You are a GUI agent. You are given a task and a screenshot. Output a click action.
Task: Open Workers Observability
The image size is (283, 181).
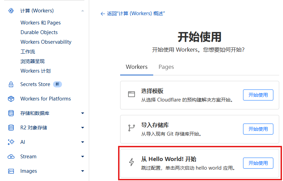pyautogui.click(x=46, y=42)
